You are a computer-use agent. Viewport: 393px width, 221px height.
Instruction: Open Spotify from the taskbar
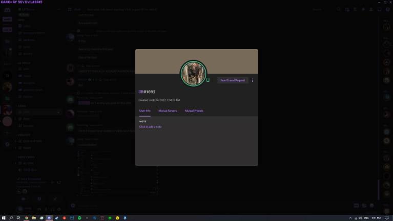coord(79,218)
